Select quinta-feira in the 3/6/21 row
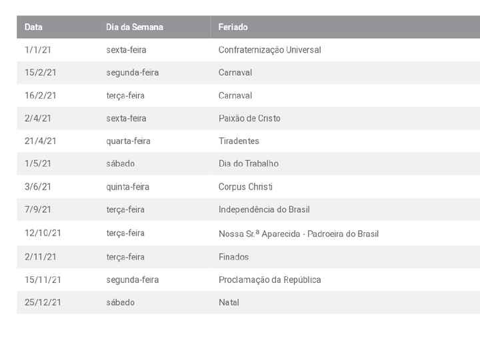The image size is (480, 349). click(x=127, y=187)
